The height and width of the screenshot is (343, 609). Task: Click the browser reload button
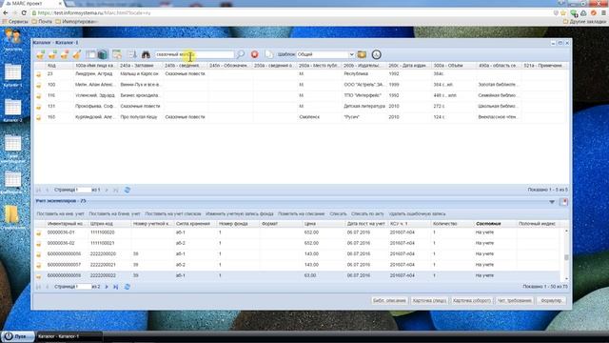pyautogui.click(x=24, y=12)
